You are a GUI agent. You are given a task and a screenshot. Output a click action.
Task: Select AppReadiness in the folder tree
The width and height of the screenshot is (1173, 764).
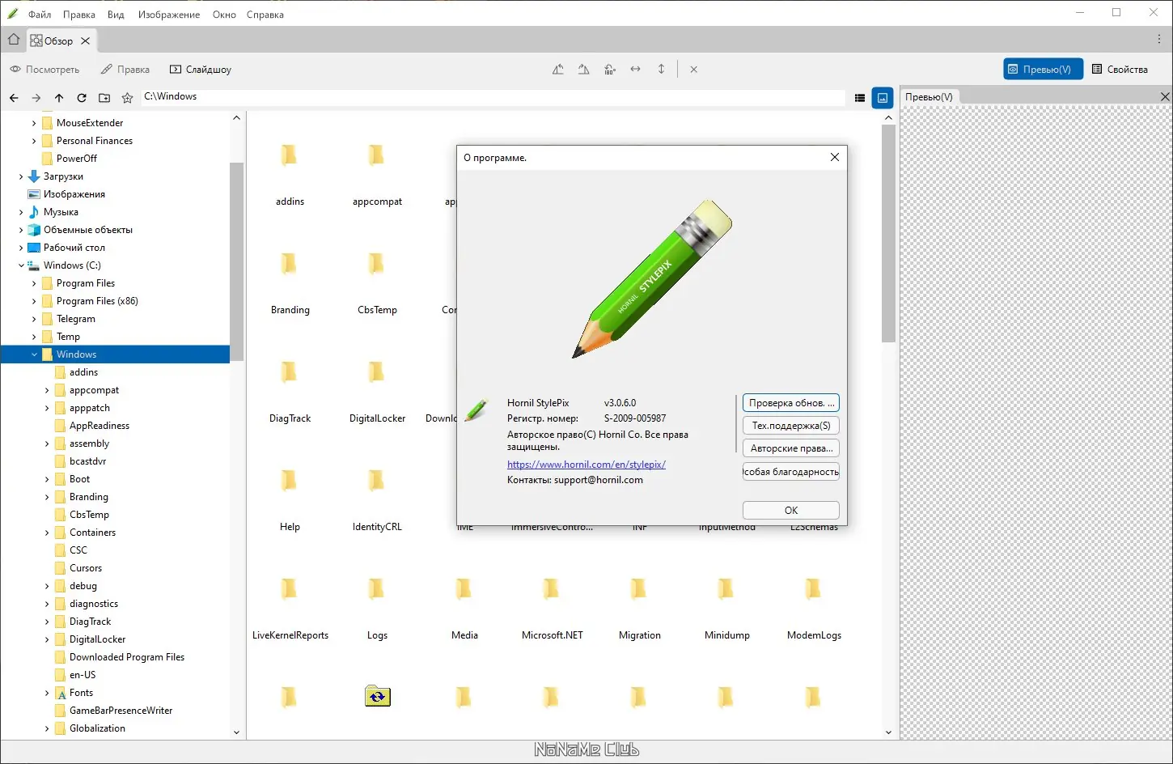100,426
